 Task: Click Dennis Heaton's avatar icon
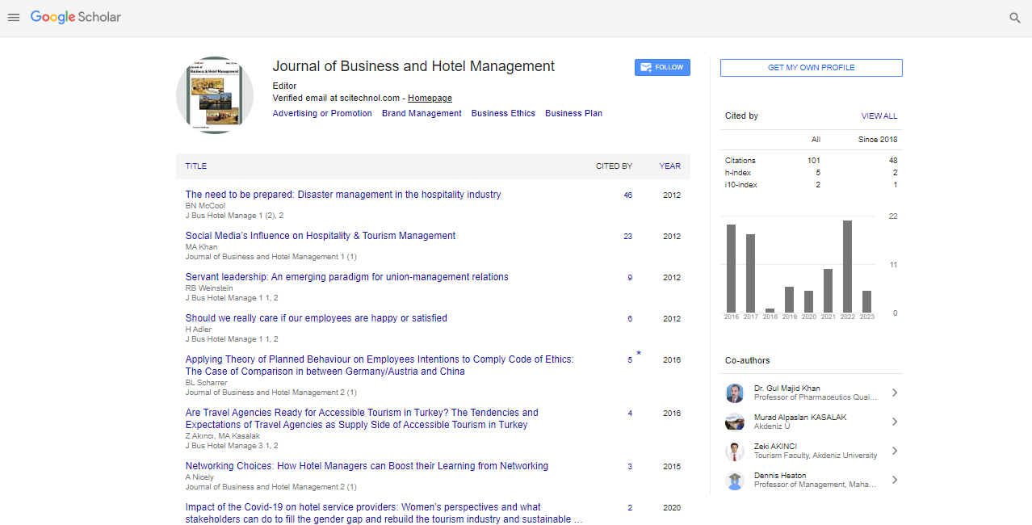tap(735, 481)
